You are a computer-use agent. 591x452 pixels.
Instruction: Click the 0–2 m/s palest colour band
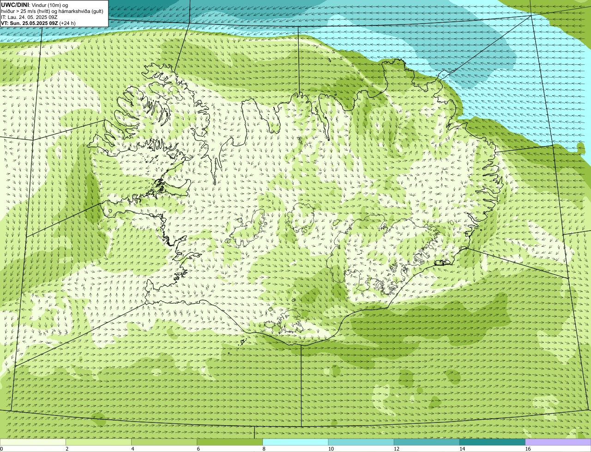coord(33,442)
